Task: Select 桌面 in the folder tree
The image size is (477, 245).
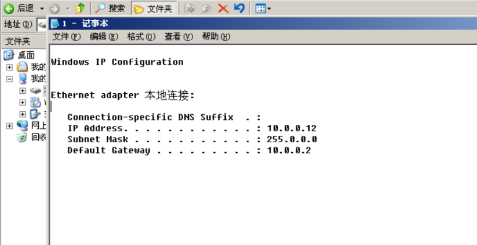Action: click(26, 55)
